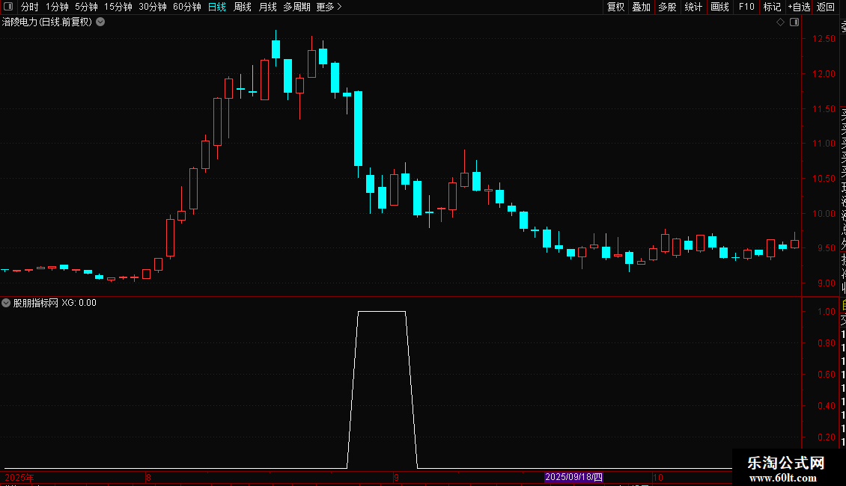Toggle the sidebar panel icon at top left
Image resolution: width=846 pixels, height=486 pixels.
click(8, 7)
